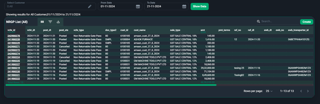Click the amount cell 283.00

coord(211,43)
